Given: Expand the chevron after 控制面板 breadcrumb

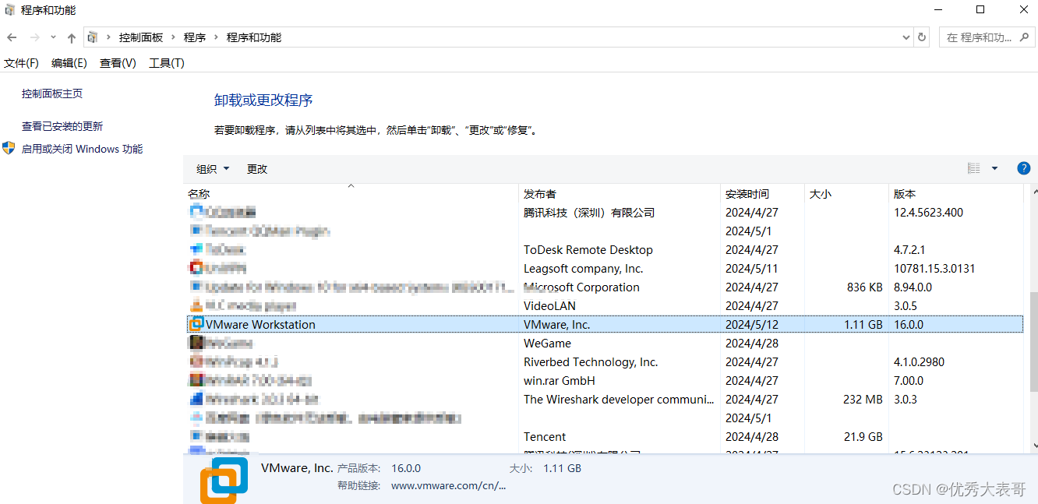Looking at the screenshot, I should tap(173, 37).
